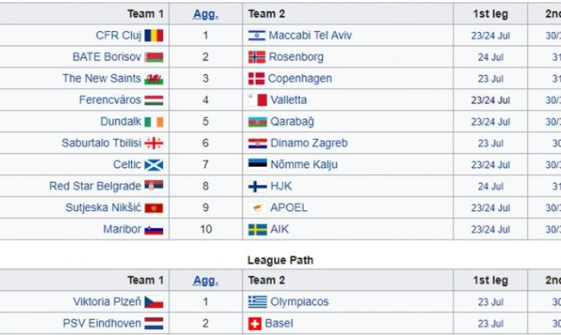Click the 23/24 Jul first leg link for Dundalk
The height and width of the screenshot is (335, 561).
tap(491, 122)
